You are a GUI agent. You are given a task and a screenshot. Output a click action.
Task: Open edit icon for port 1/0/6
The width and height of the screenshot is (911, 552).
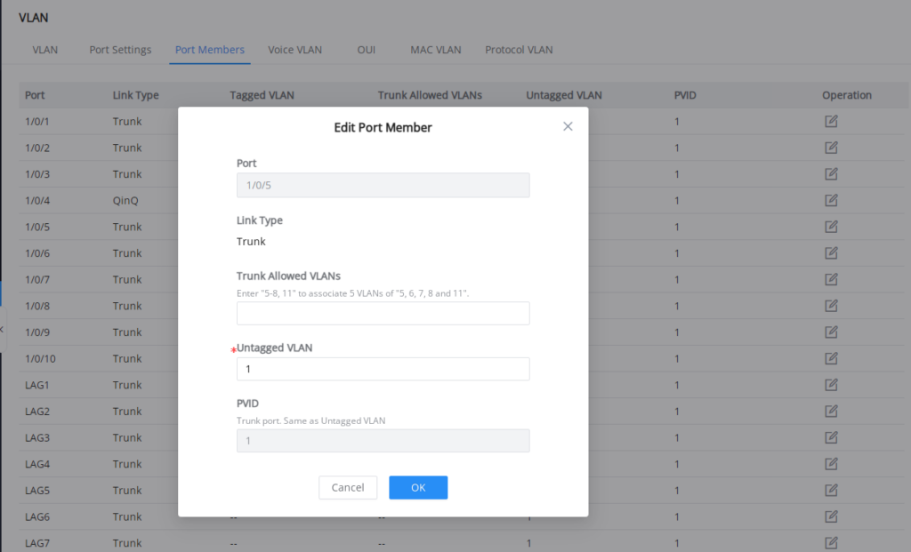[831, 253]
